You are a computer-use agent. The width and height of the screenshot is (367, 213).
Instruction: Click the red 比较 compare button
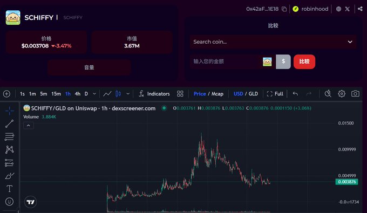tap(304, 61)
